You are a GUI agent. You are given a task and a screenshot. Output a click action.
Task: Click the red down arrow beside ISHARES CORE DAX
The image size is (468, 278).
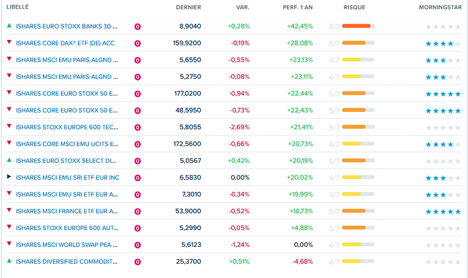[x=9, y=42]
